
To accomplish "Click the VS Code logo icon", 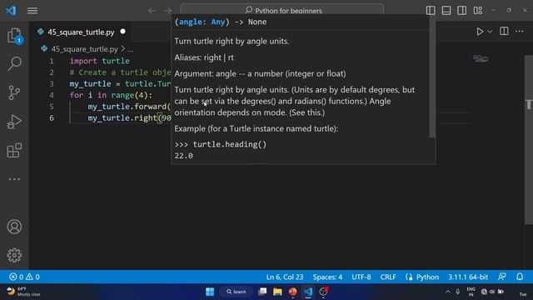I will (11, 11).
